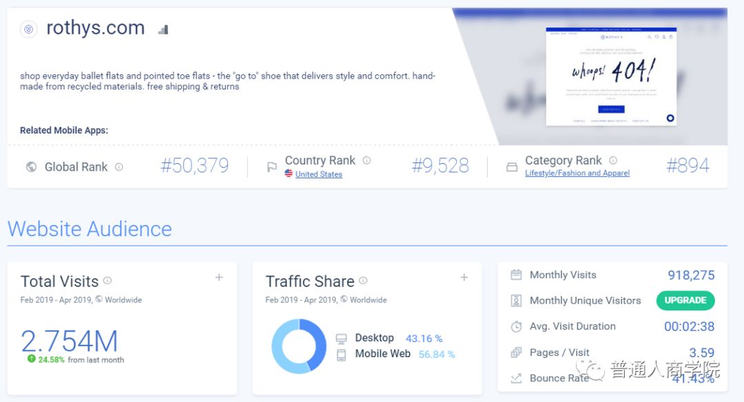Image resolution: width=744 pixels, height=402 pixels.
Task: Open the rothys.com website preview thumbnail
Action: pyautogui.click(x=611, y=76)
